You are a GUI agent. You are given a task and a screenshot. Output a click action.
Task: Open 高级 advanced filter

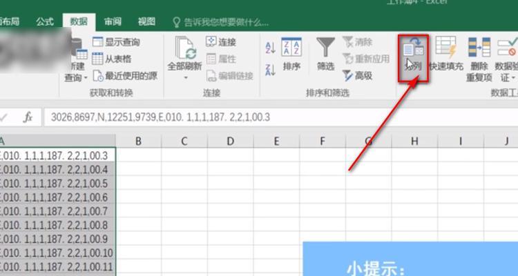coord(358,76)
